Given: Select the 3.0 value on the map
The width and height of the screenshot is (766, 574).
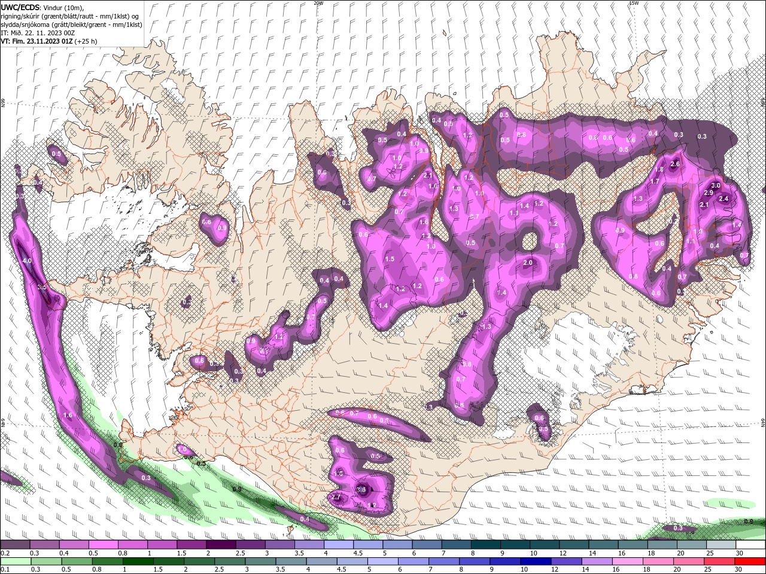Looking at the screenshot, I should pyautogui.click(x=716, y=185).
